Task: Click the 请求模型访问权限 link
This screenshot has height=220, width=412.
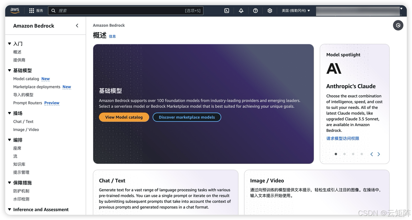Action: click(343, 138)
